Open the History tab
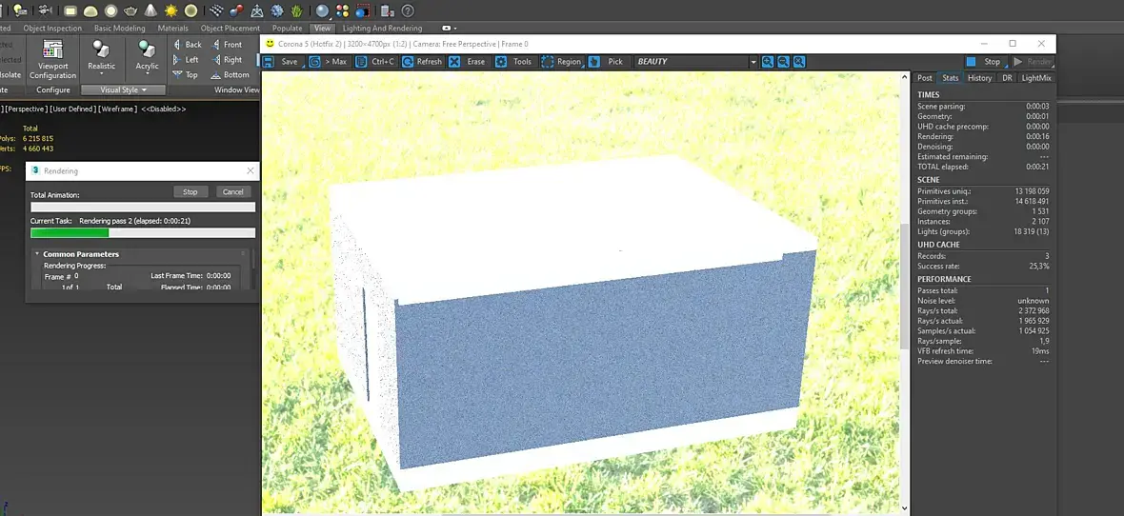This screenshot has height=516, width=1124. pos(979,78)
